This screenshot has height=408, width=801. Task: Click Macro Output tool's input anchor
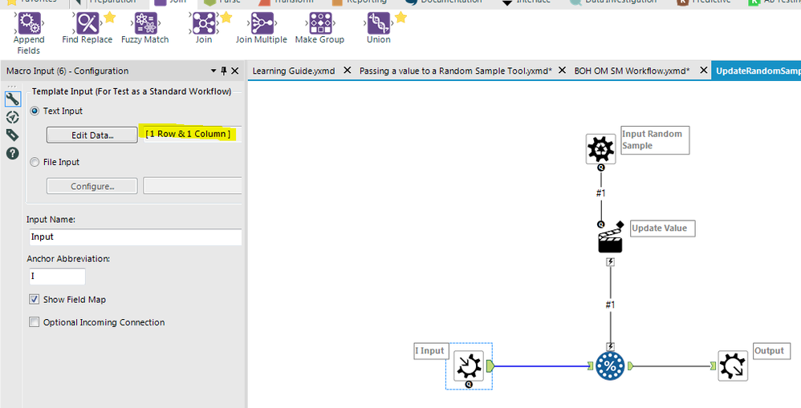(x=713, y=366)
